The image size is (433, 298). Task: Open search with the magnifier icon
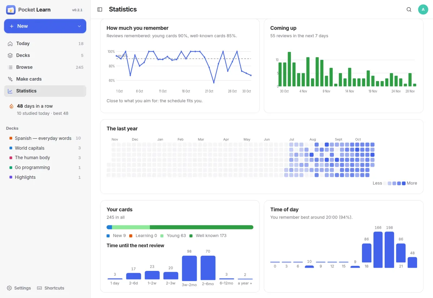click(x=409, y=9)
